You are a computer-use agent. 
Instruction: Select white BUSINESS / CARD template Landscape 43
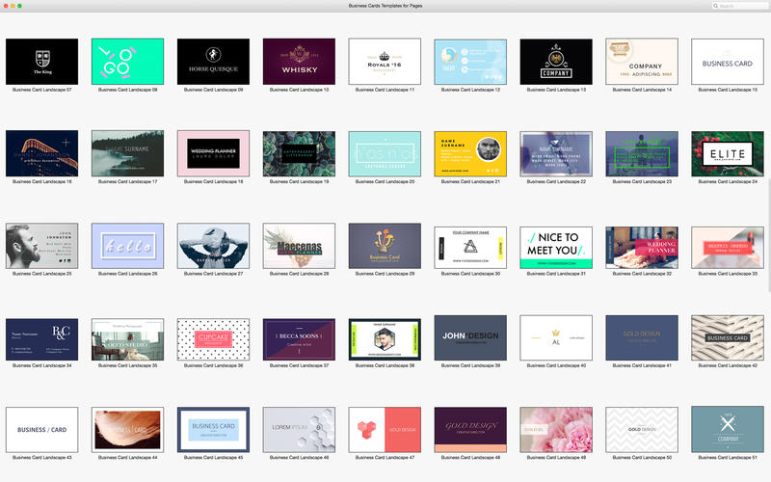[x=41, y=429]
